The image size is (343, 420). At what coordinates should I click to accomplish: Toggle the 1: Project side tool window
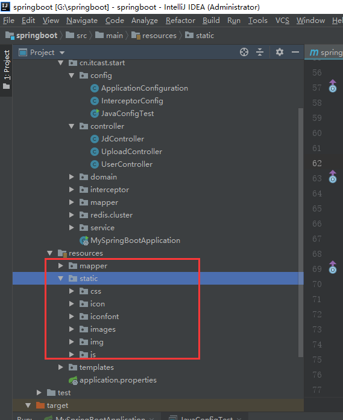(7, 69)
